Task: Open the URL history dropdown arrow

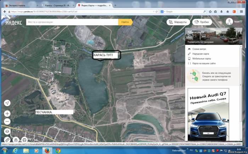Action: pos(153,12)
